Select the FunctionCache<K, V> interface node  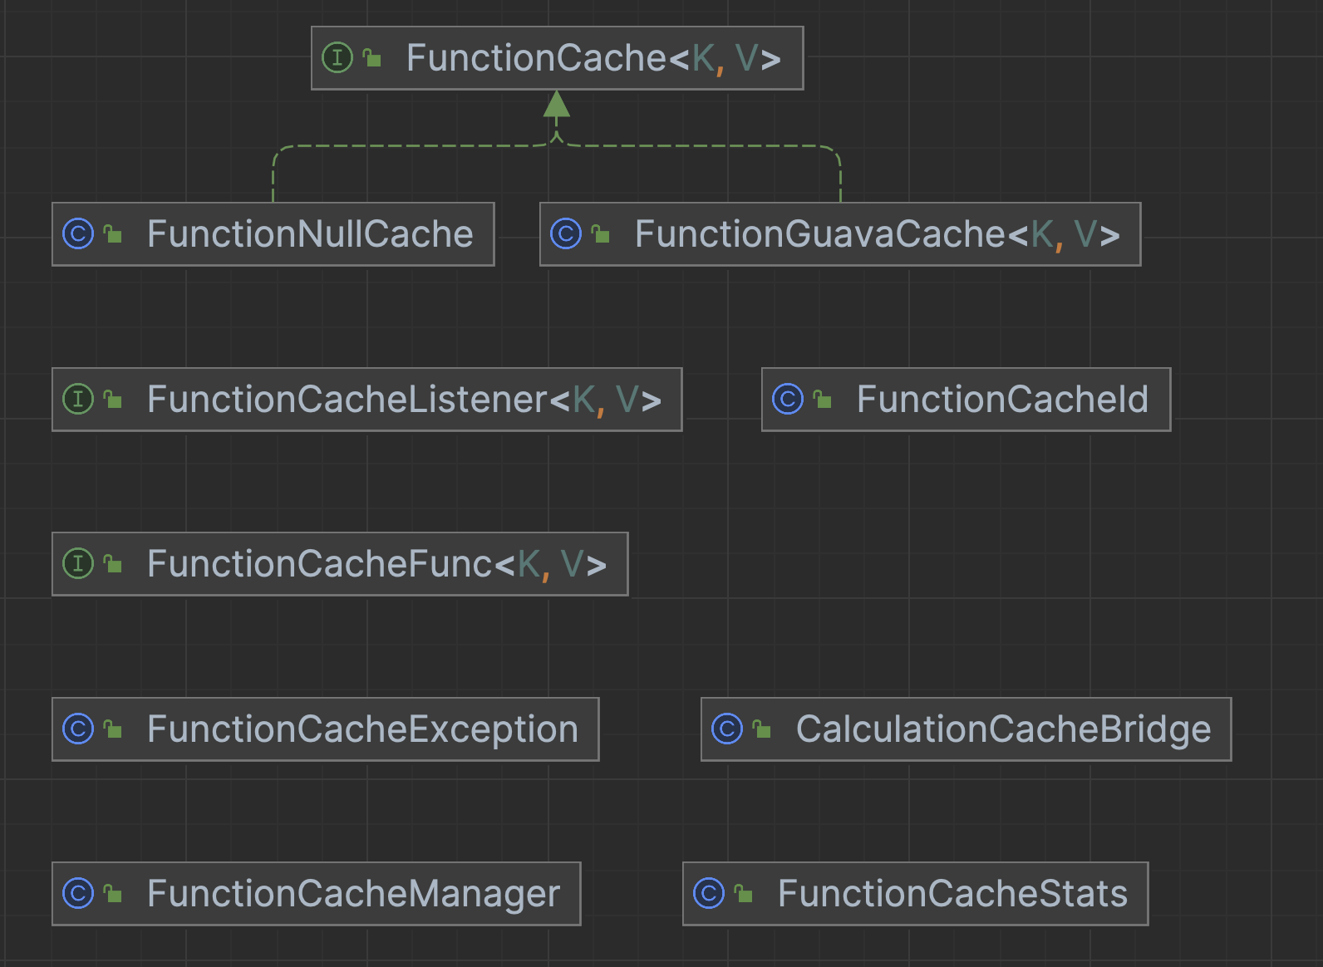coord(557,58)
